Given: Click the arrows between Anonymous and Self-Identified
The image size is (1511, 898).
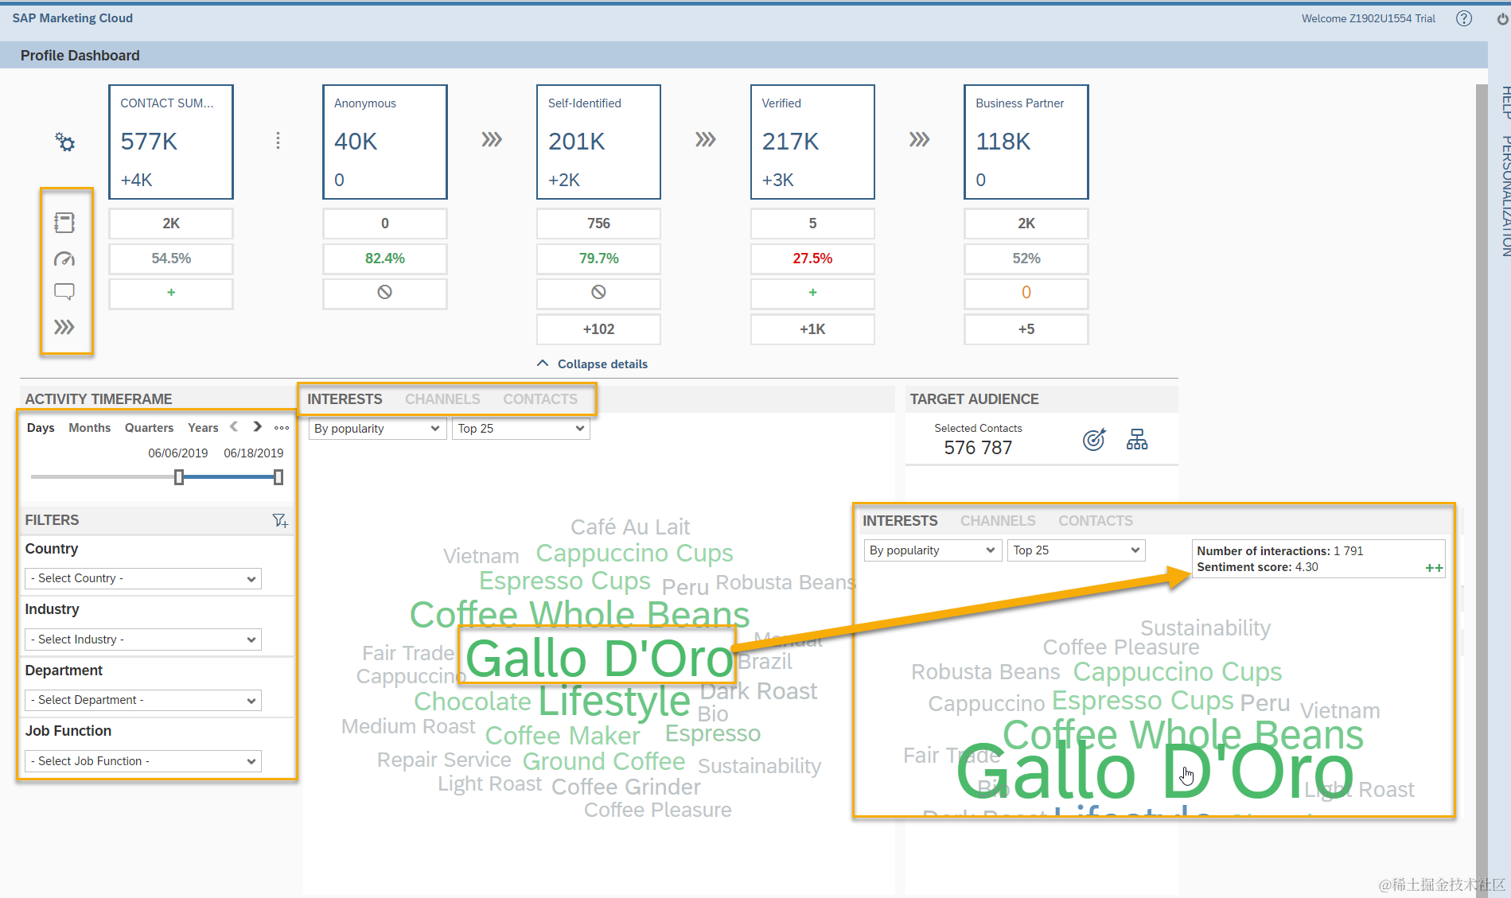Looking at the screenshot, I should (492, 140).
